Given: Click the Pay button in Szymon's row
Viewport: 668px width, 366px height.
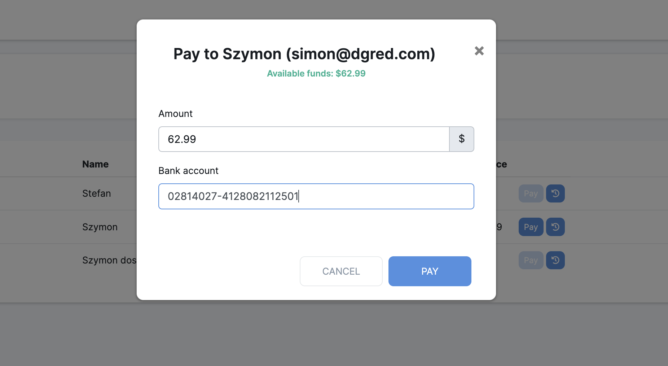Looking at the screenshot, I should tap(531, 227).
